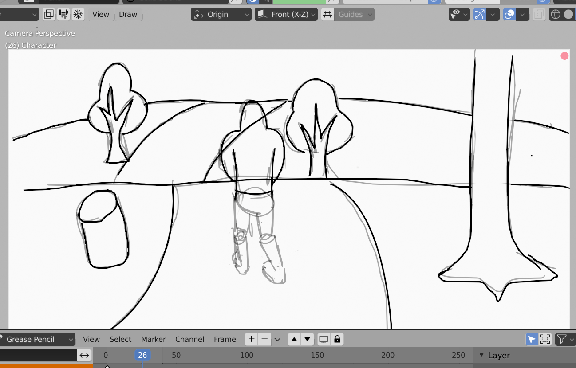Click the plus add layer button
This screenshot has height=368, width=576.
pos(252,339)
